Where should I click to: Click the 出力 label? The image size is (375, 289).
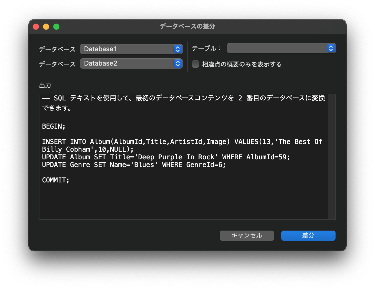coord(45,85)
